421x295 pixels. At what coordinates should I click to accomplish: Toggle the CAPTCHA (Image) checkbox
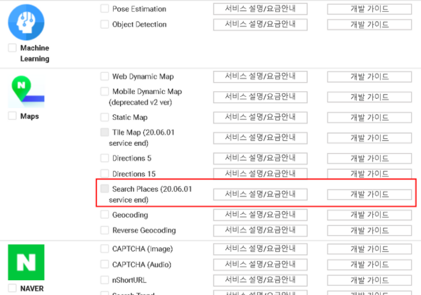104,249
